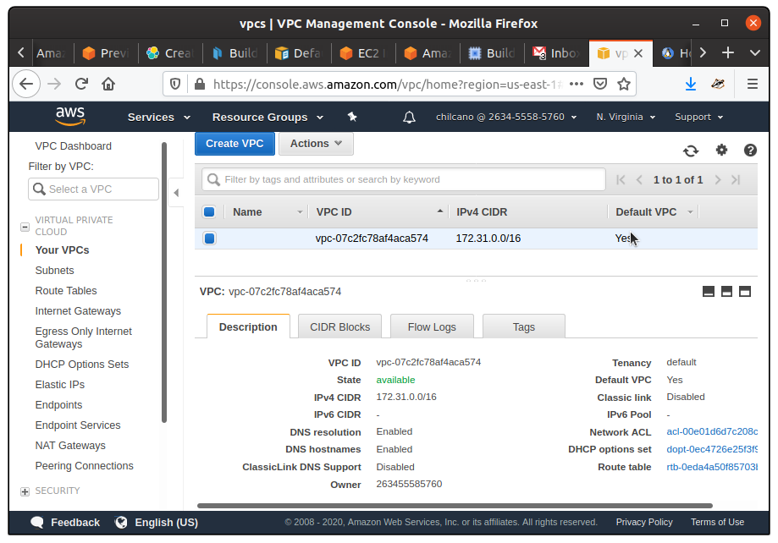Open the DHCP options set dopt-0ec4726e25f3f link
Screen dimensions: 778x543
click(x=711, y=449)
